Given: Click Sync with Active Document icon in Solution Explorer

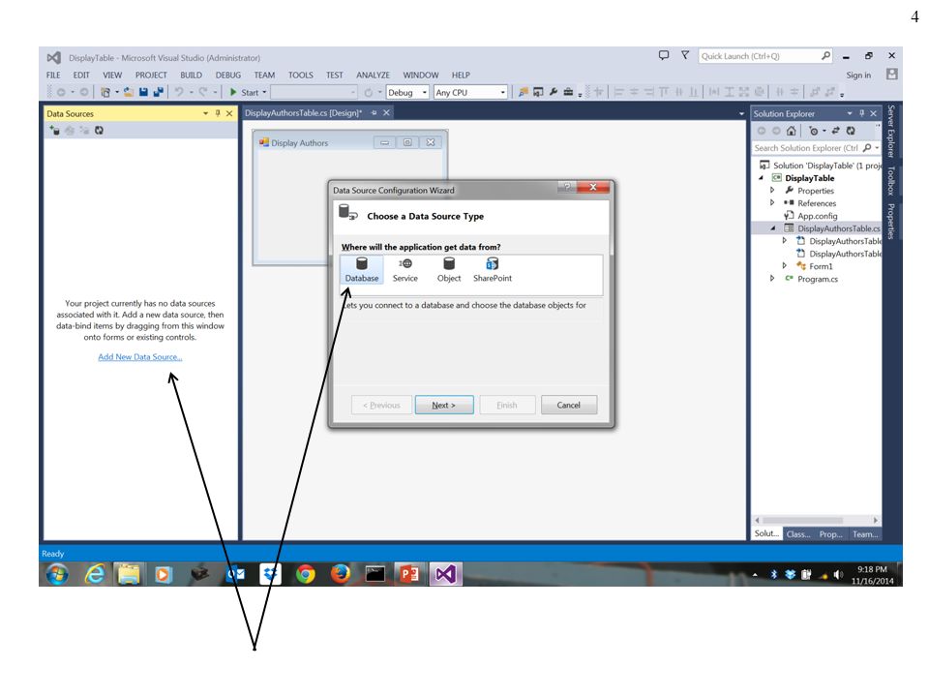Looking at the screenshot, I should click(835, 131).
